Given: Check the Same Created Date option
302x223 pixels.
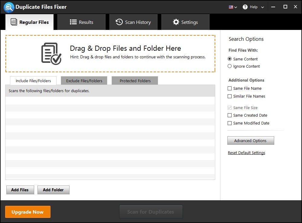Looking at the screenshot, I should pyautogui.click(x=230, y=115).
